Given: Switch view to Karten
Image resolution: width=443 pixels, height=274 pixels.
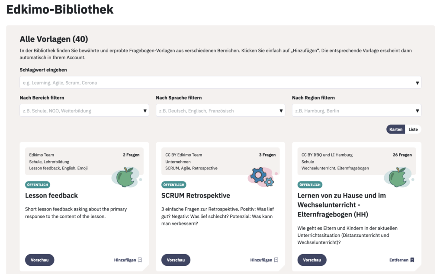Looking at the screenshot, I should 395,129.
